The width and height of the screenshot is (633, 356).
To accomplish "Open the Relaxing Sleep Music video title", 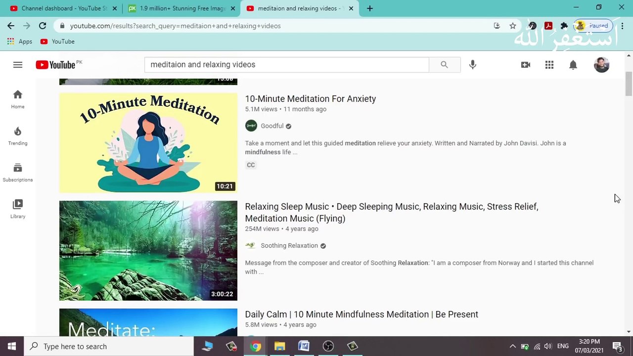I will pyautogui.click(x=392, y=212).
